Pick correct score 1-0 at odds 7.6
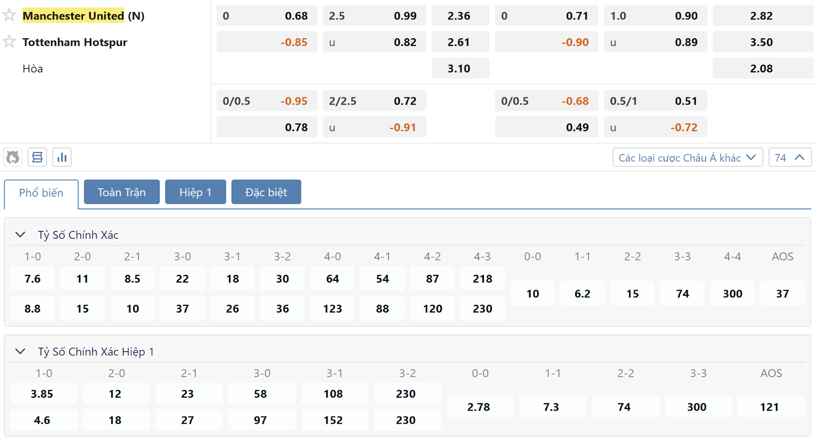 (33, 279)
